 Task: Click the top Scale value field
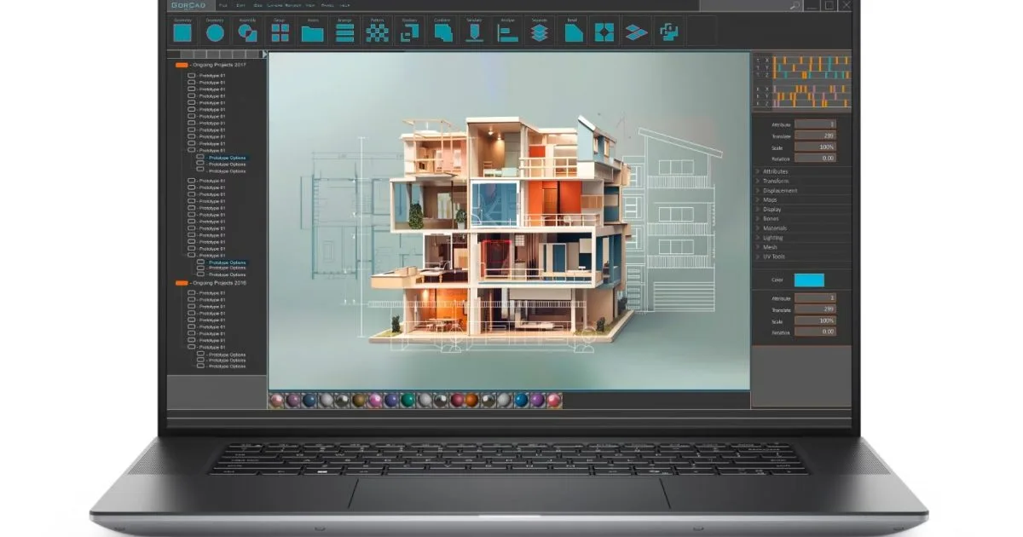[815, 147]
